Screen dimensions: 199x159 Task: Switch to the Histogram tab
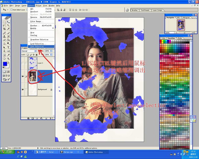pyautogui.click(x=186, y=18)
